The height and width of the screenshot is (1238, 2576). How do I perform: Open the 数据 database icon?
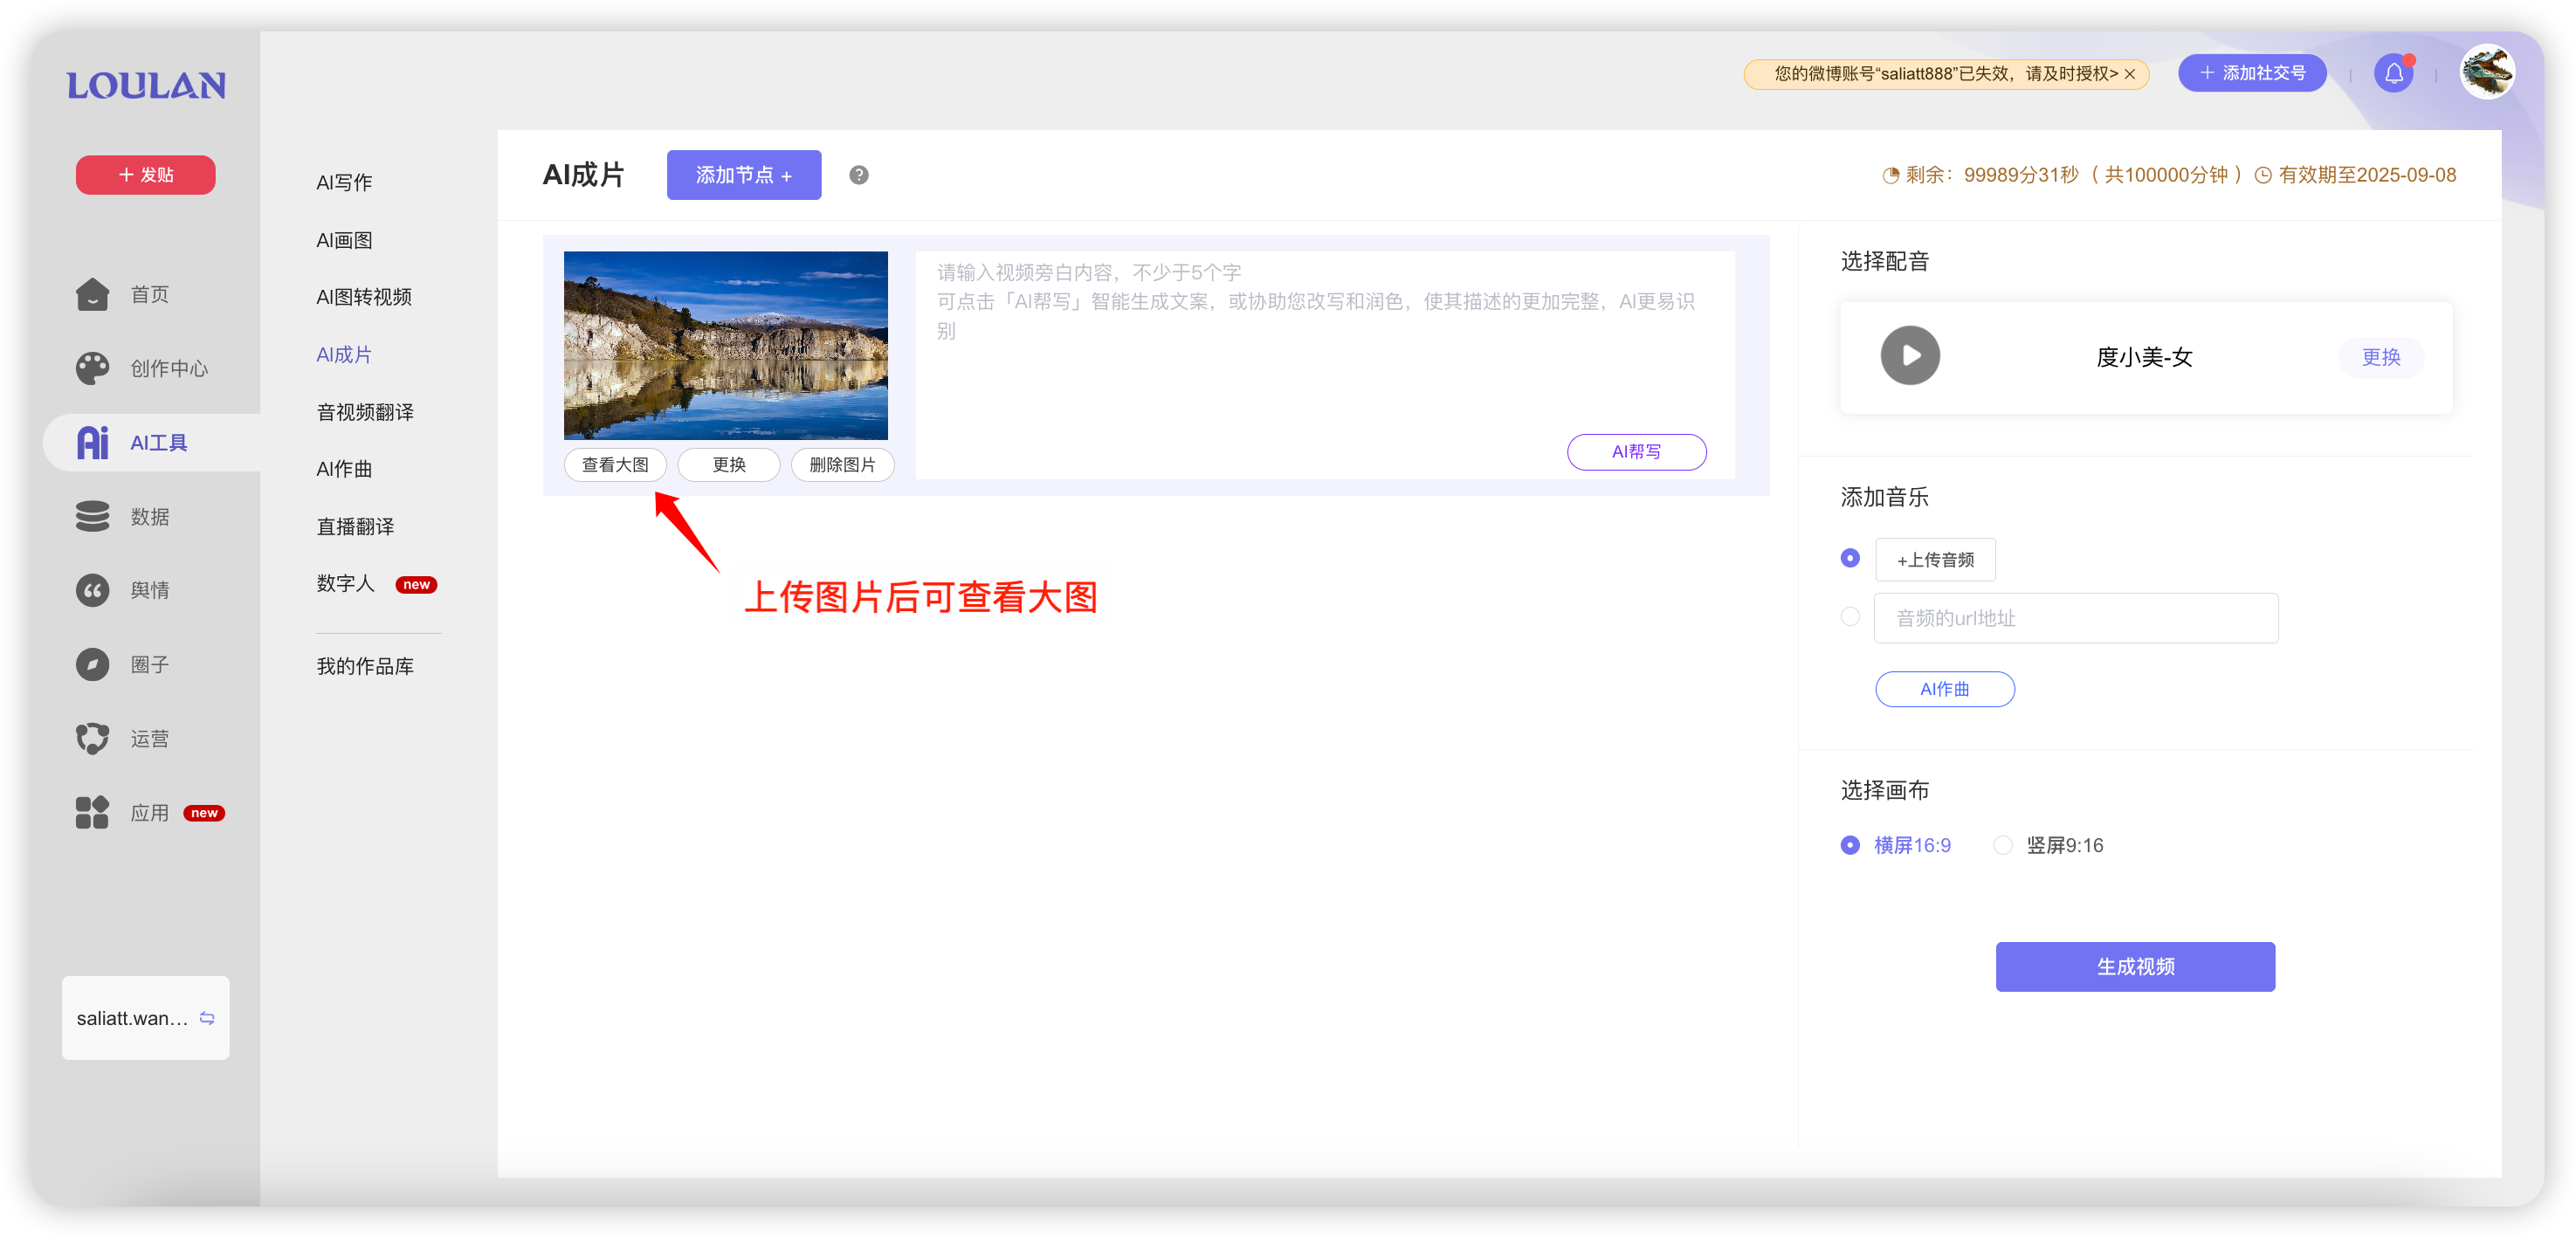tap(92, 516)
